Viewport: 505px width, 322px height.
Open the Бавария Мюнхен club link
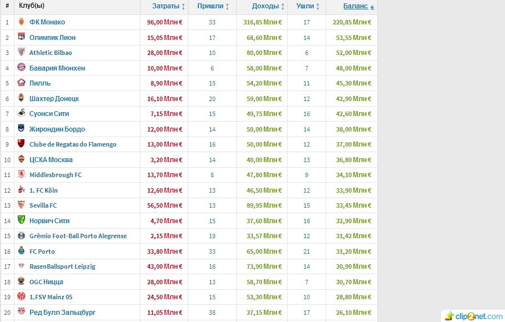[x=57, y=68]
